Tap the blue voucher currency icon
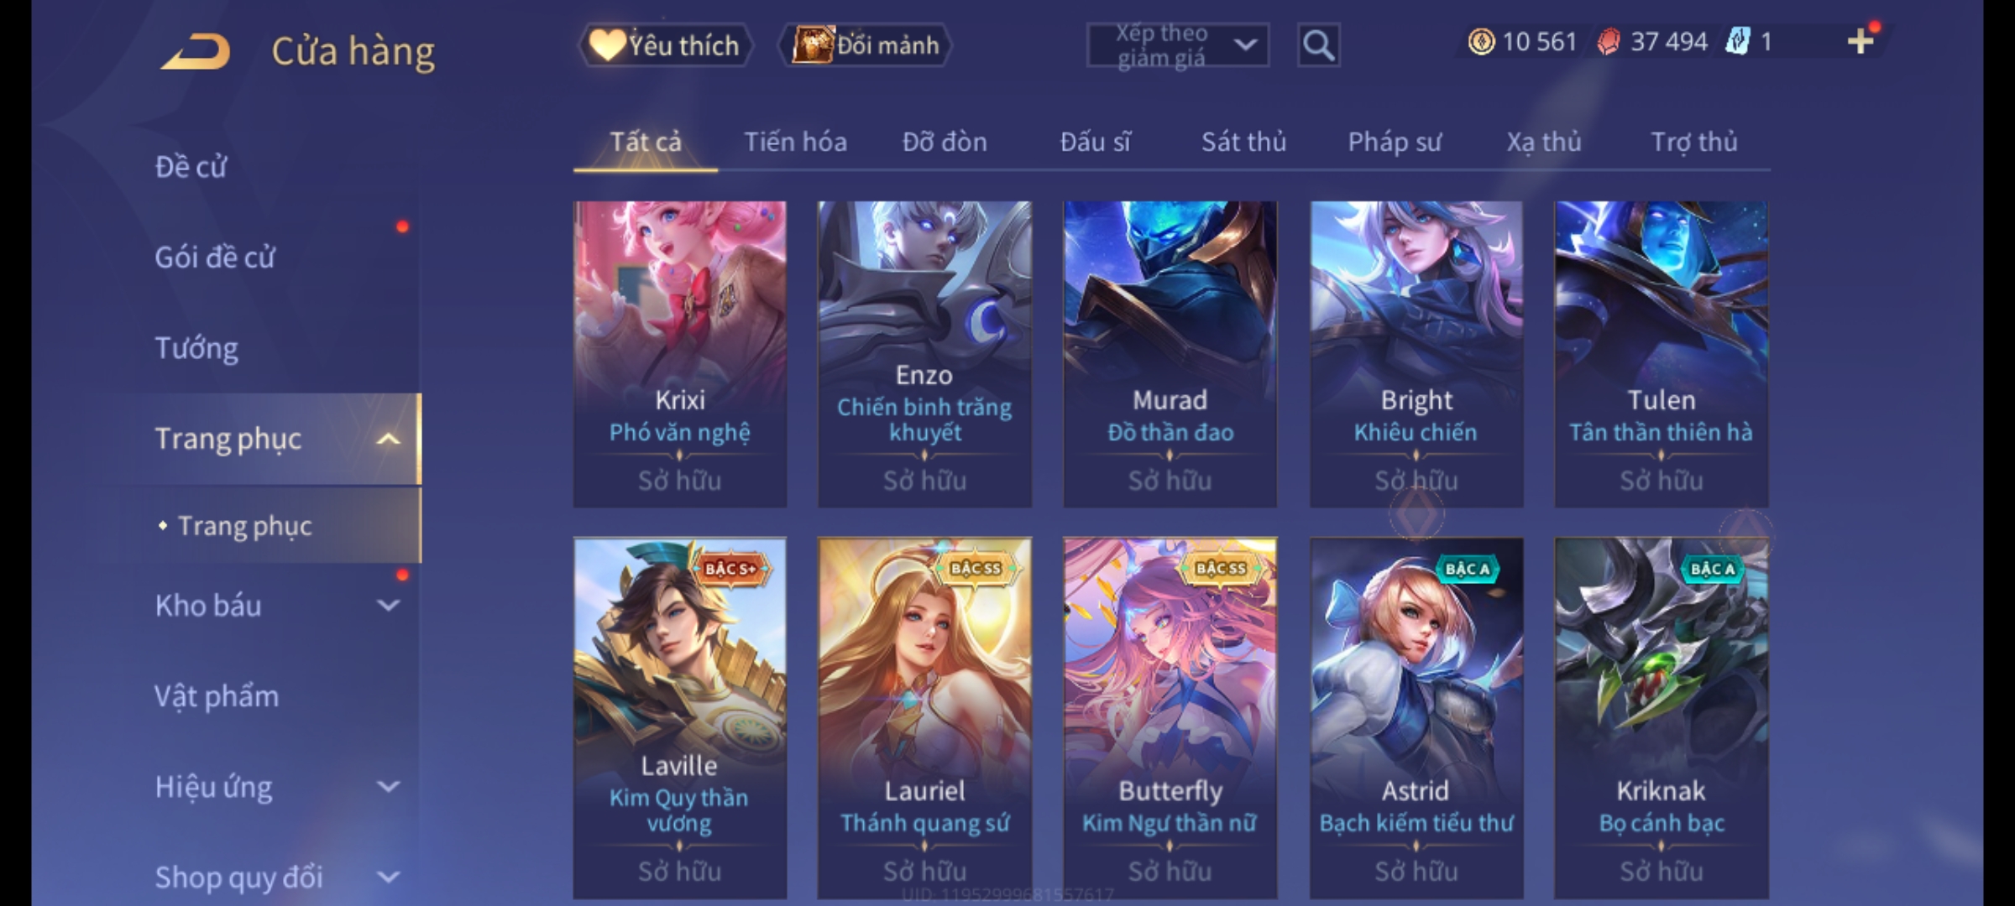Image resolution: width=2015 pixels, height=906 pixels. tap(1738, 41)
